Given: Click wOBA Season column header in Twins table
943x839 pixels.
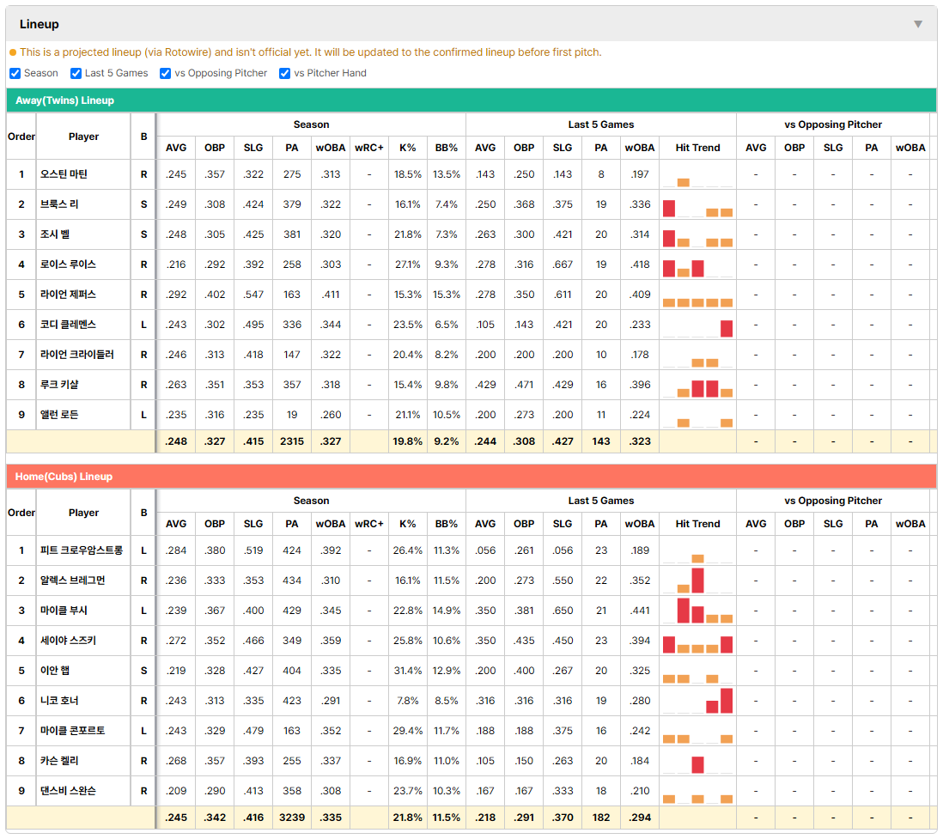Looking at the screenshot, I should tap(330, 148).
